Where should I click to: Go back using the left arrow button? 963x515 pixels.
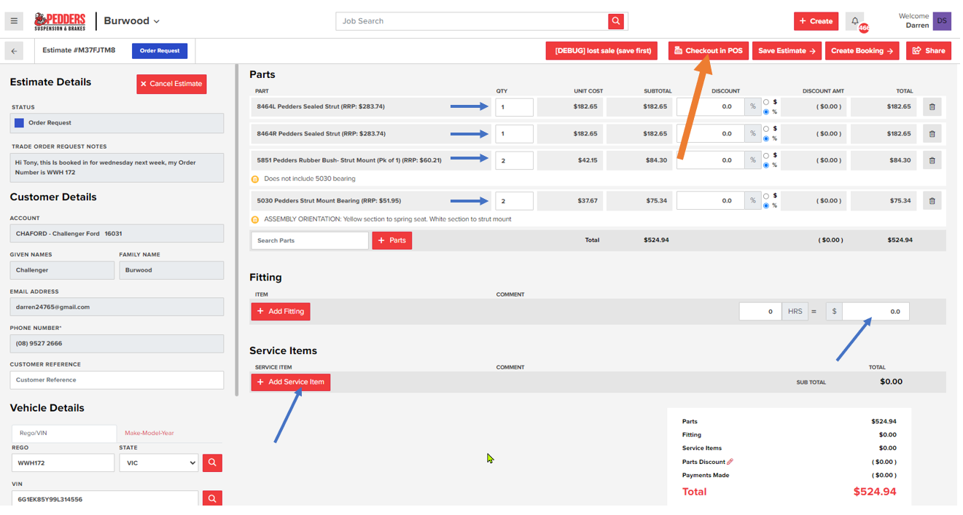[x=14, y=51]
